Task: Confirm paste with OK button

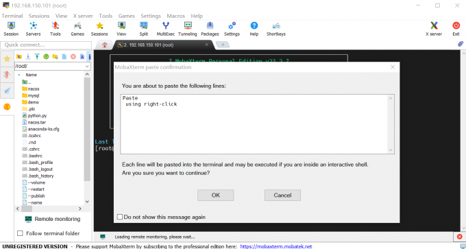Action: pyautogui.click(x=215, y=195)
